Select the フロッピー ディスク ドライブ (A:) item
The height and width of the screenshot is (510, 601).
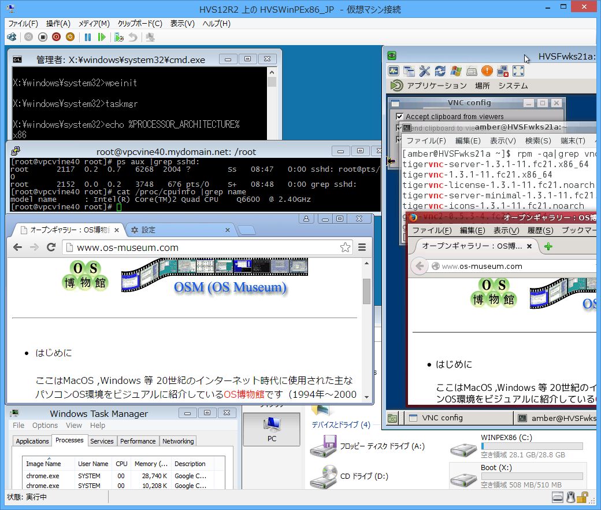(368, 446)
